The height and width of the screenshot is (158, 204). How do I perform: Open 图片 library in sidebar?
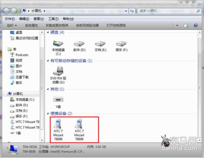point(16,66)
